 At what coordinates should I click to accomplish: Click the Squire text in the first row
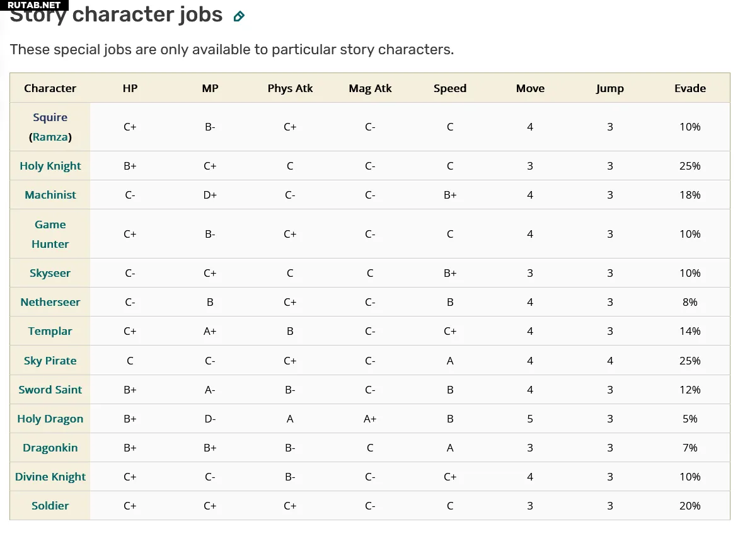click(50, 117)
